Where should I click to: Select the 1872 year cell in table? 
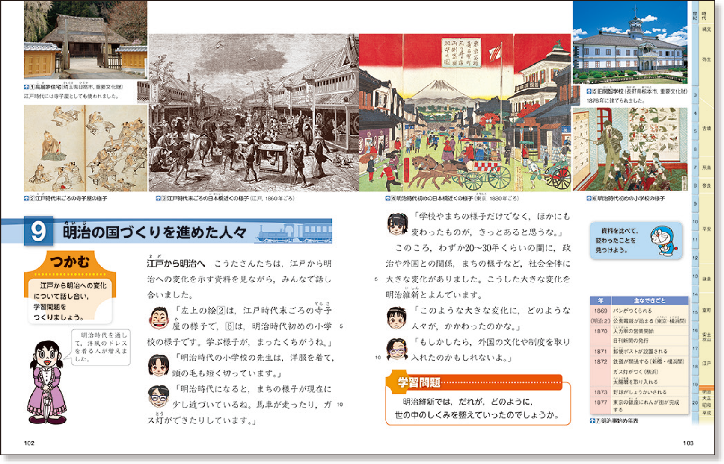601,361
